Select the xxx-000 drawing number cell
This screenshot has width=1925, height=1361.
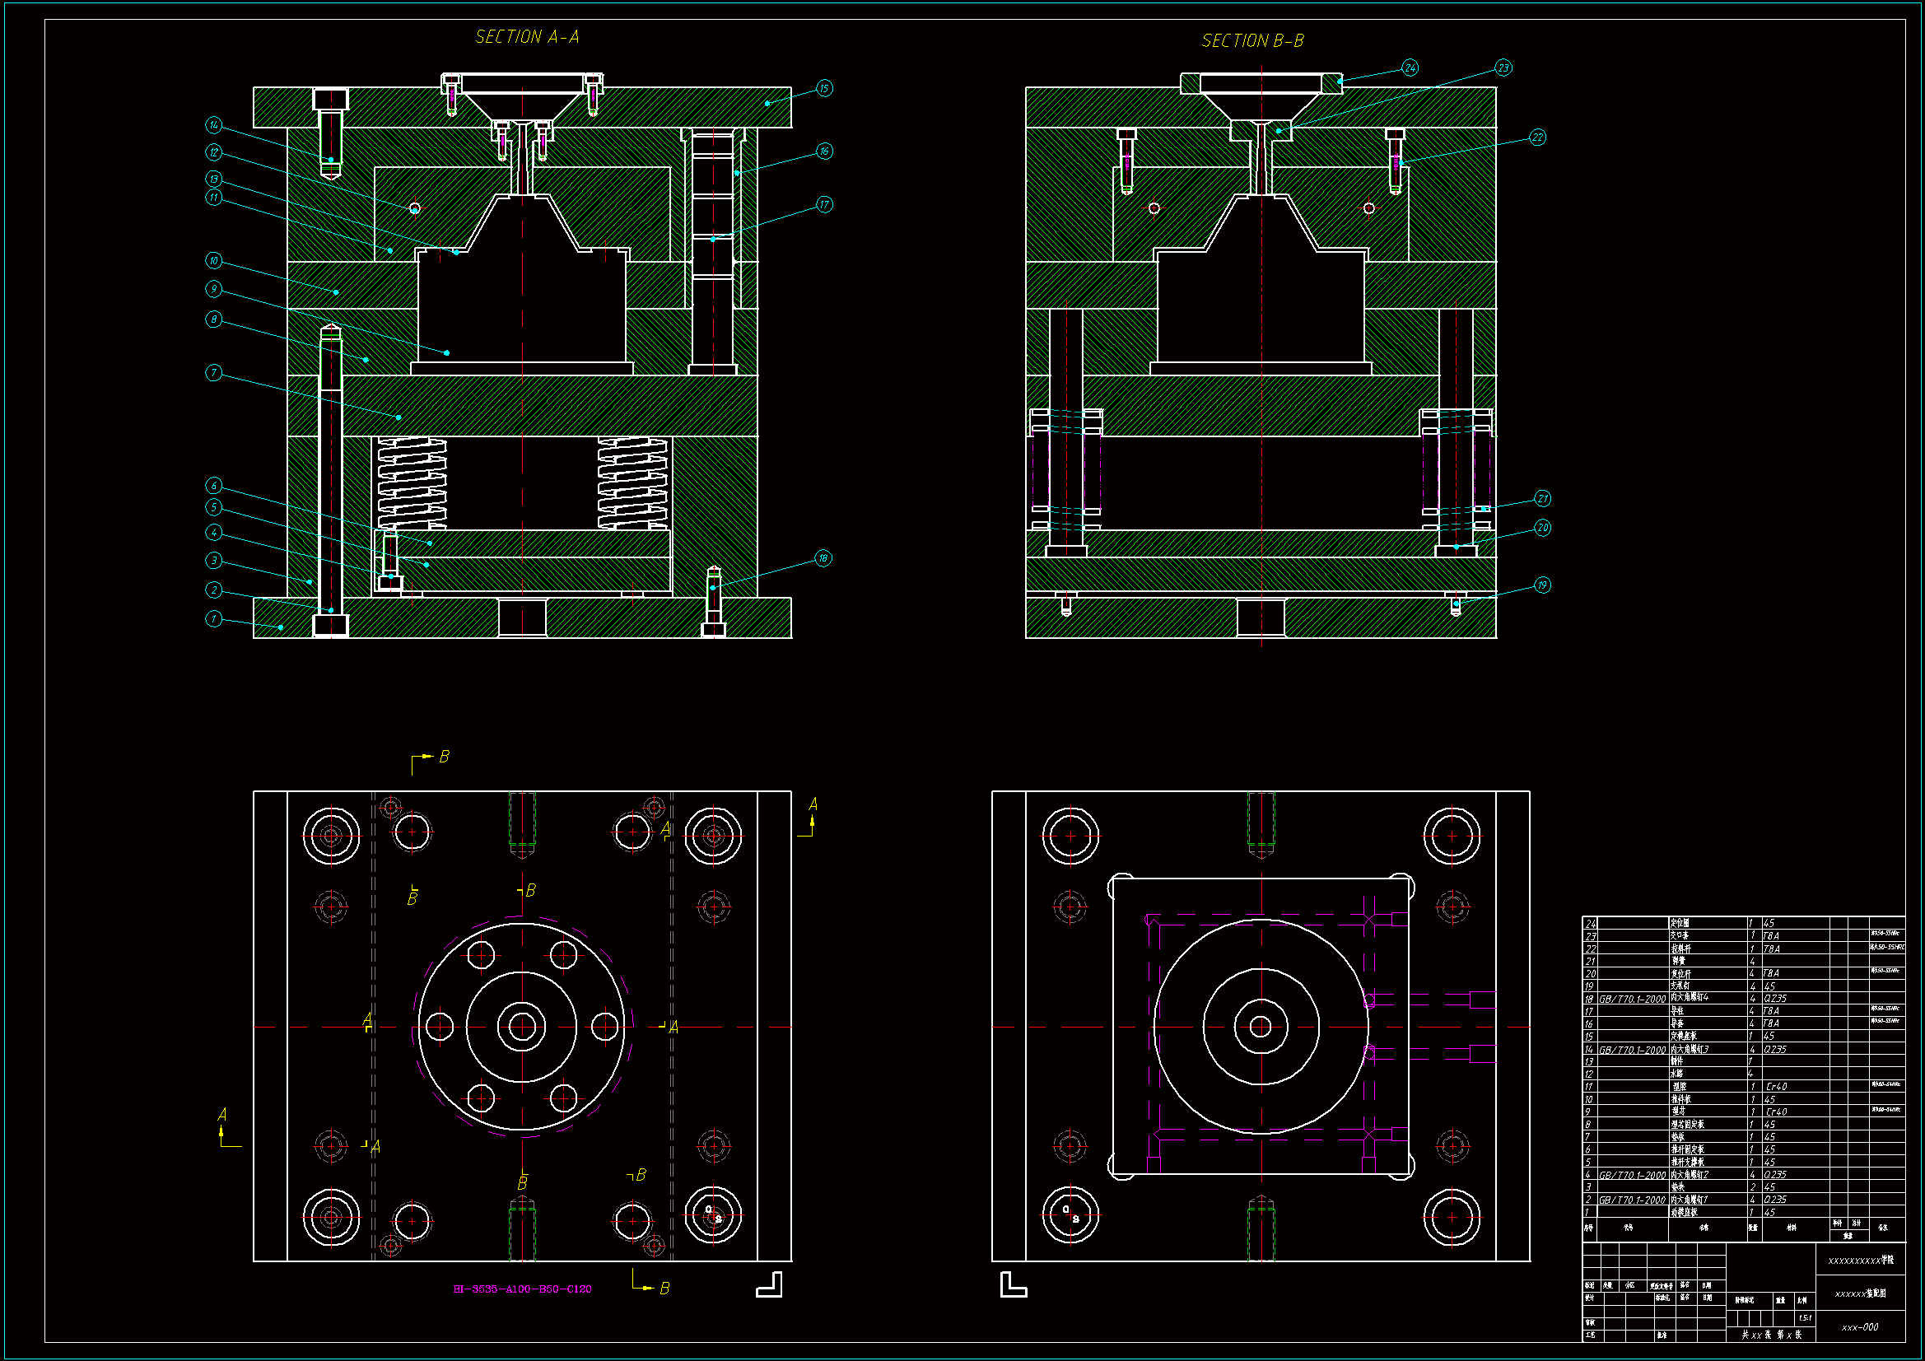1860,1327
